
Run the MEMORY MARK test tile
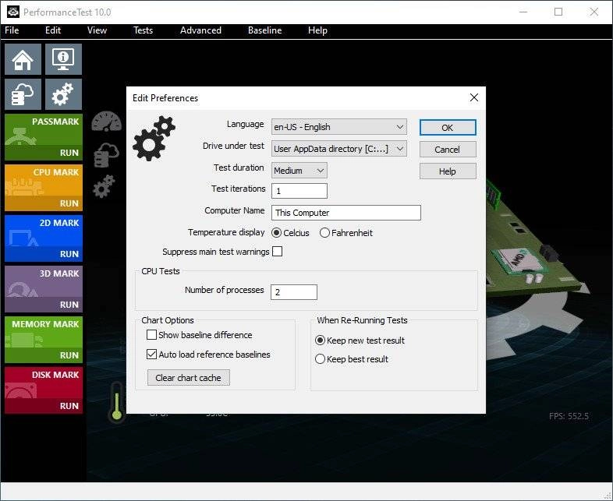[x=44, y=340]
